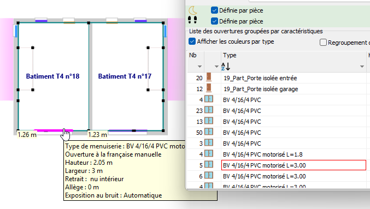The width and height of the screenshot is (370, 209).
Task: Click the magenta opening on bottom wall
Action: pyautogui.click(x=54, y=130)
